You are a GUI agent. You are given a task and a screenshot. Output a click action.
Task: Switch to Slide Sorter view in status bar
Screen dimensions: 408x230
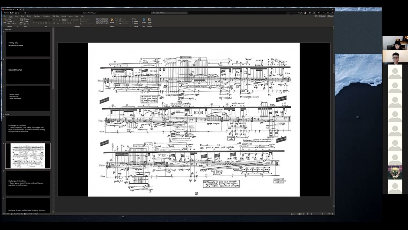pos(303,214)
